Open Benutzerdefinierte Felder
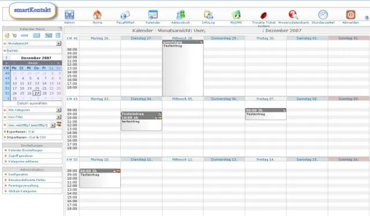370x216 pixels. (x=27, y=180)
